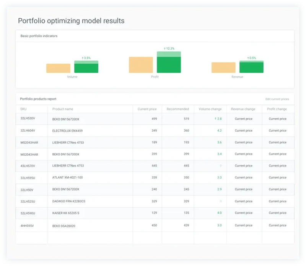Click the Revenue change column header

pyautogui.click(x=243, y=109)
